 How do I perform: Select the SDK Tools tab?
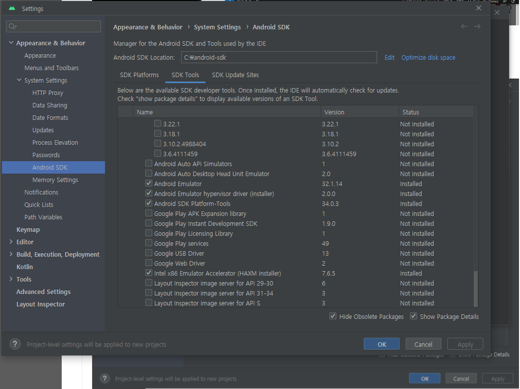186,75
